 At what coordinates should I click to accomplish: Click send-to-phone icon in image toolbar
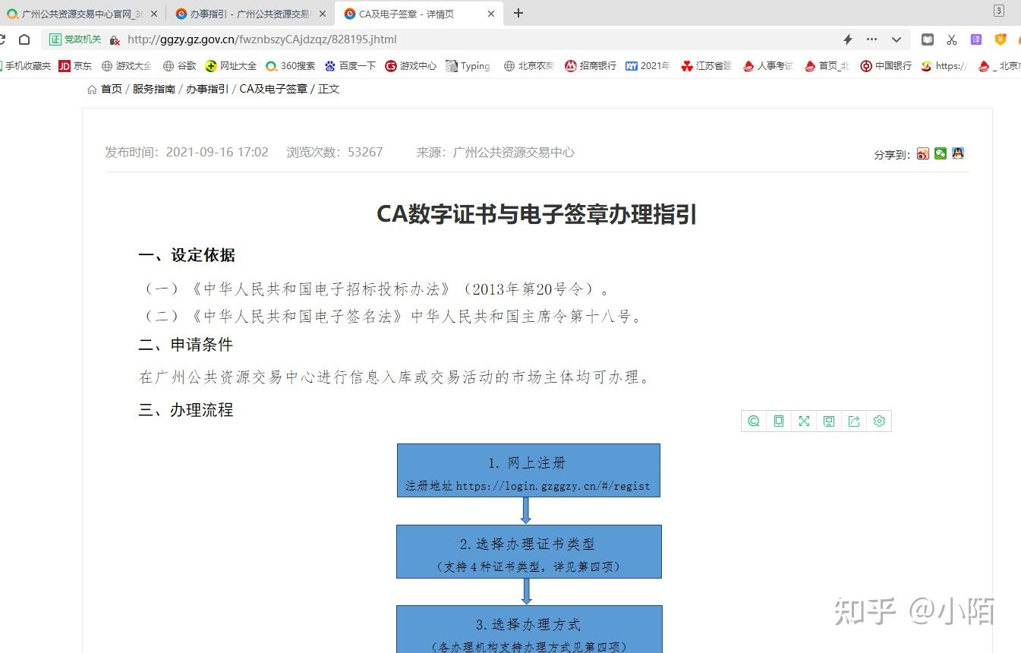coord(779,421)
